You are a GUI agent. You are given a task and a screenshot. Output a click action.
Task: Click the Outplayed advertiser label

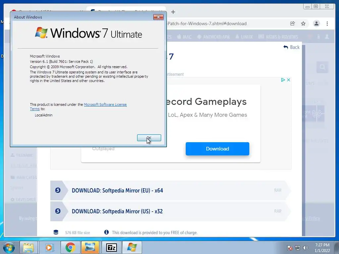pos(103,149)
